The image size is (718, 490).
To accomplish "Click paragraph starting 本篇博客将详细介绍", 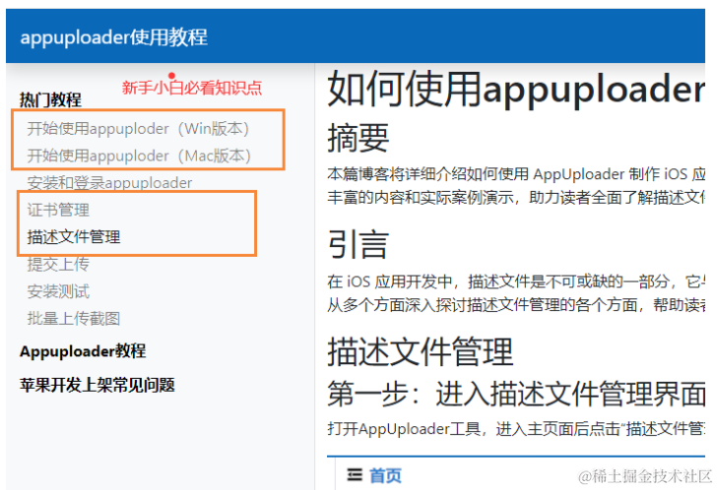I will [x=516, y=186].
